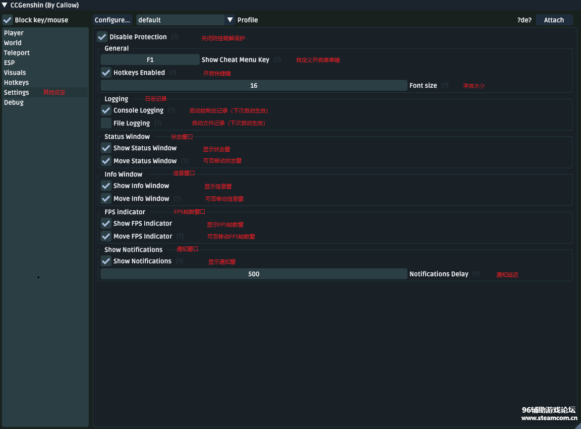This screenshot has height=429, width=581.
Task: Click help icon next to Disable Protection
Action: 174,37
